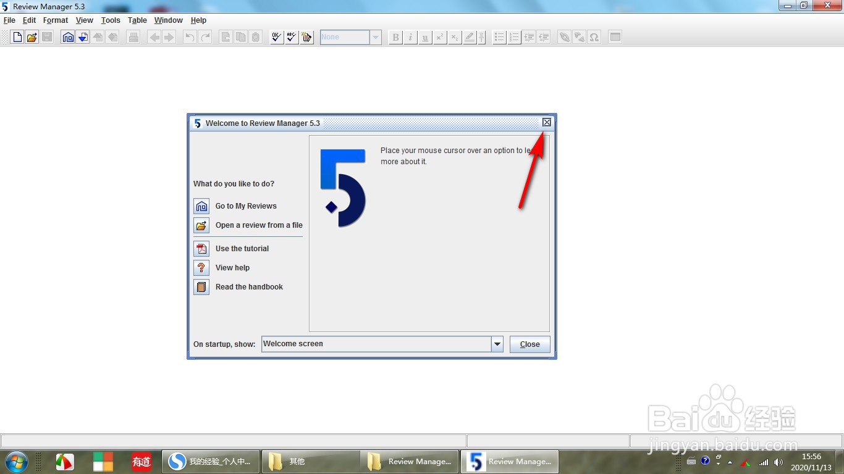Click the handbook book icon in dialog
Image resolution: width=844 pixels, height=474 pixels.
[x=201, y=287]
